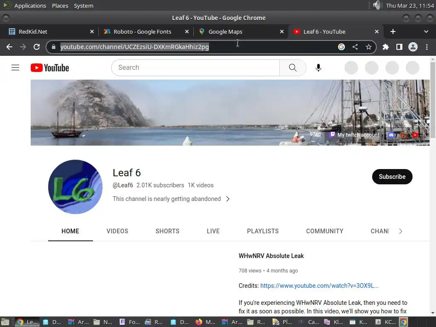This screenshot has height=327, width=436.
Task: Open the Chrome profile avatar icon
Action: click(x=413, y=47)
